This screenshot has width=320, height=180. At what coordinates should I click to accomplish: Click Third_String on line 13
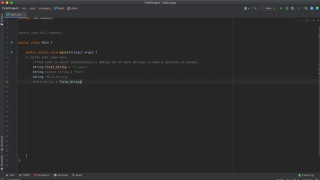(56, 77)
